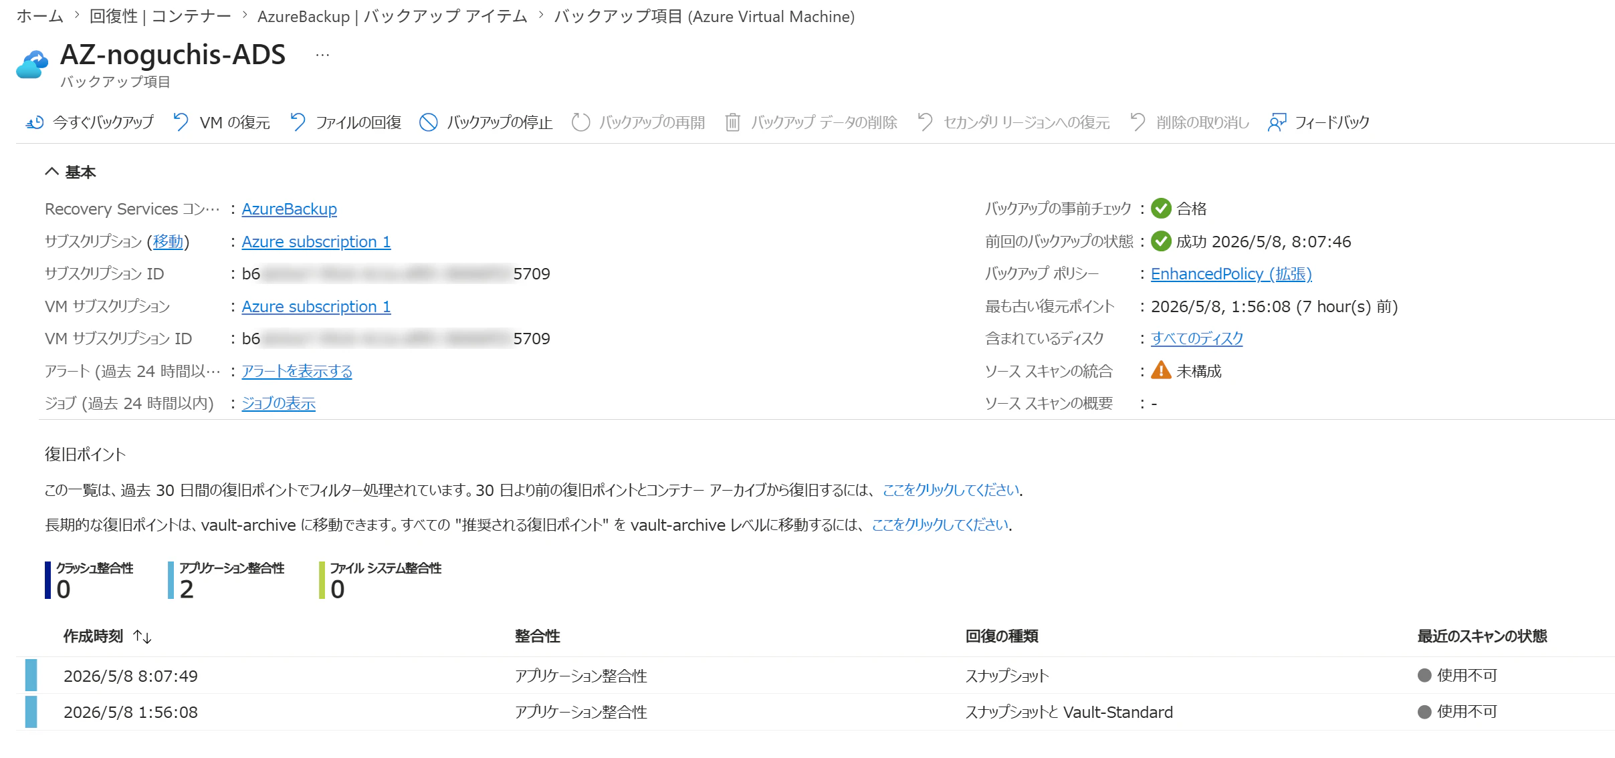The width and height of the screenshot is (1615, 758).
Task: Click VM の復元 toolbar button
Action: 221,122
